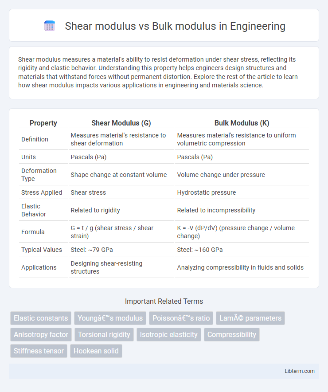The height and width of the screenshot is (392, 328).
Task: Open the Poisson's ratio tag
Action: pyautogui.click(x=181, y=318)
